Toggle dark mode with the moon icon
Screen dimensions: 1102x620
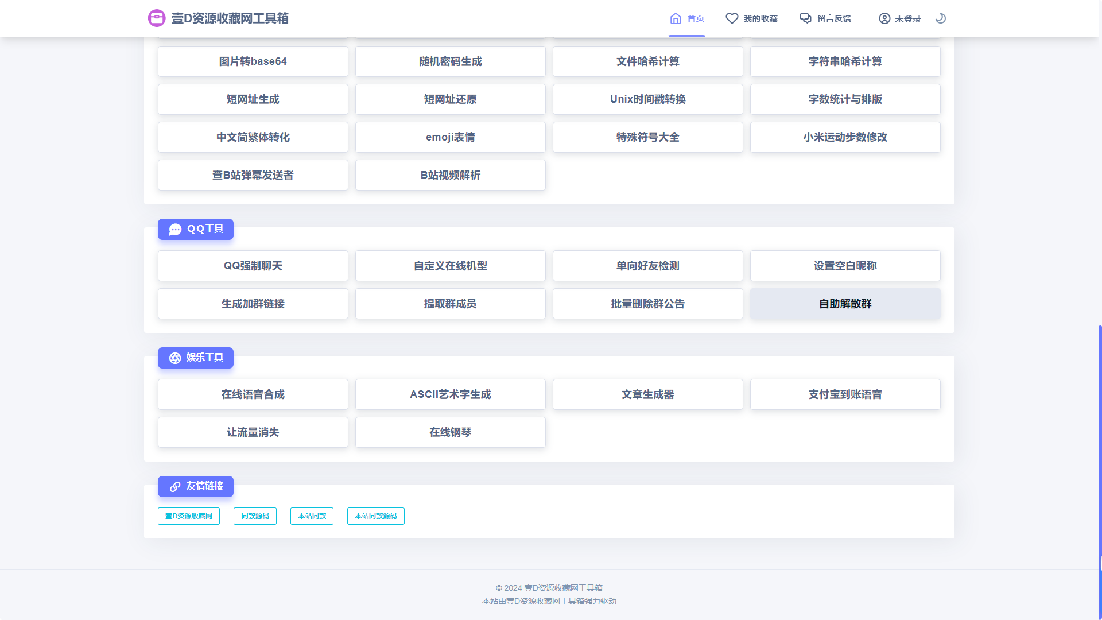click(940, 18)
